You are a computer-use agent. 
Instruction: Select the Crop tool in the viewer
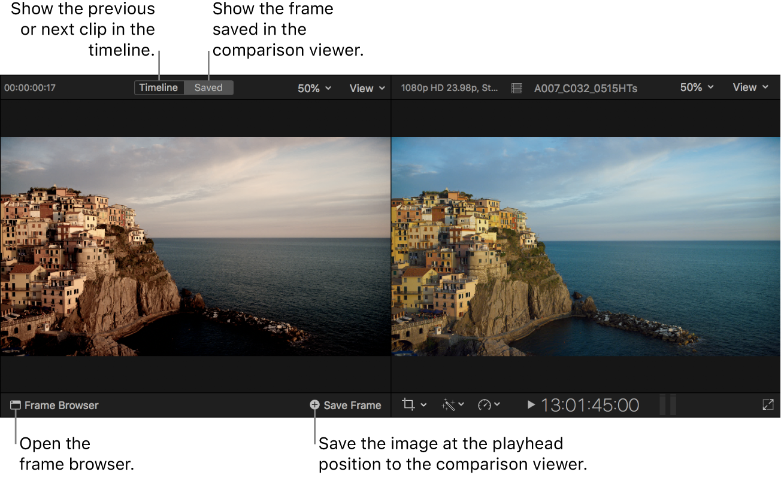tap(410, 404)
